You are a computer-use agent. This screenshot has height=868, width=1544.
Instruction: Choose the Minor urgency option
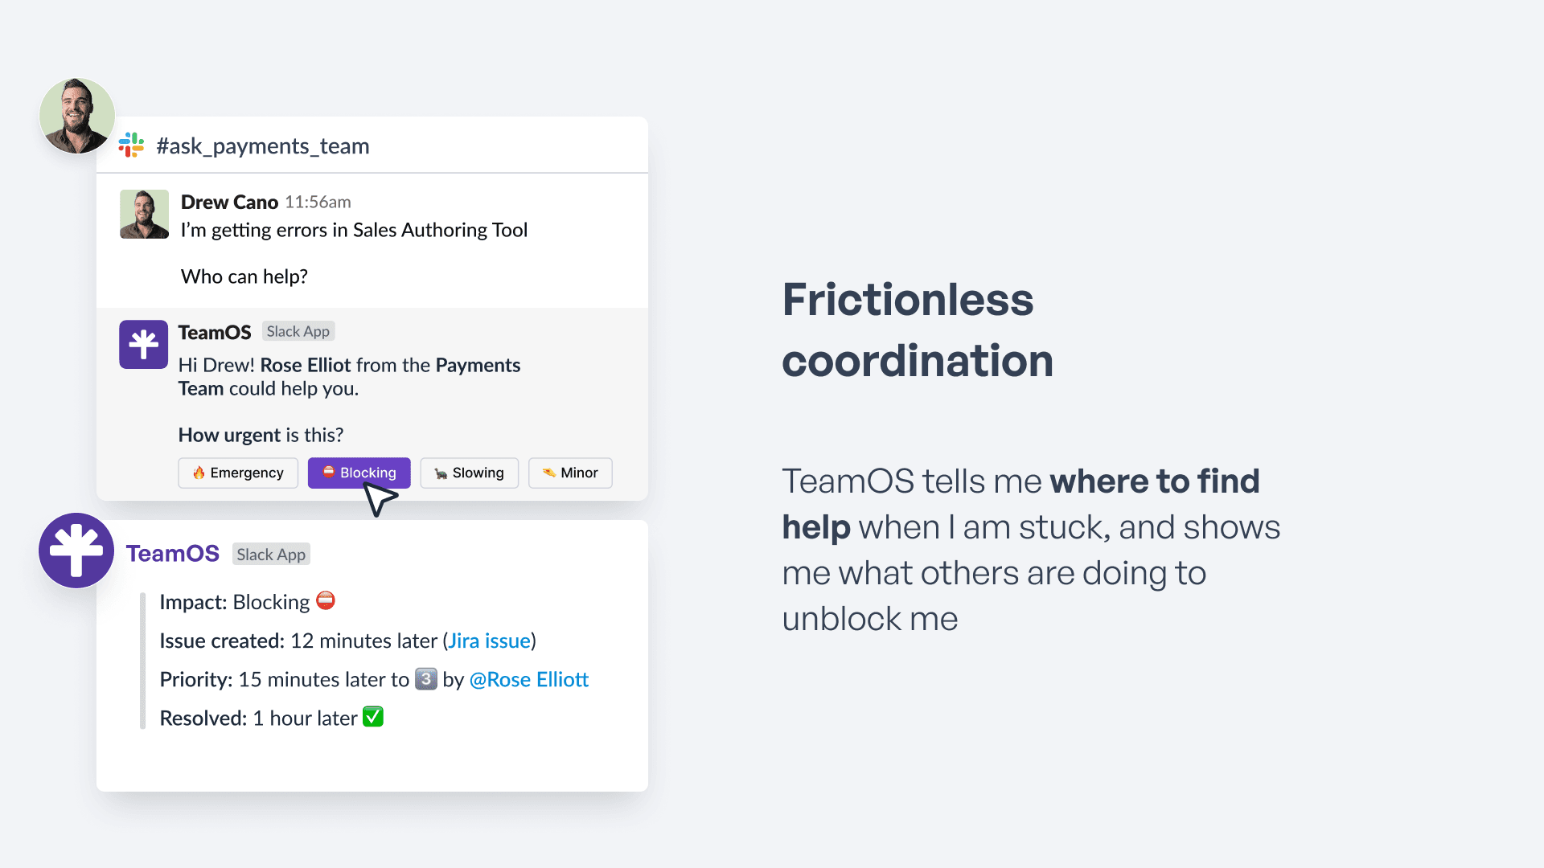(x=570, y=473)
